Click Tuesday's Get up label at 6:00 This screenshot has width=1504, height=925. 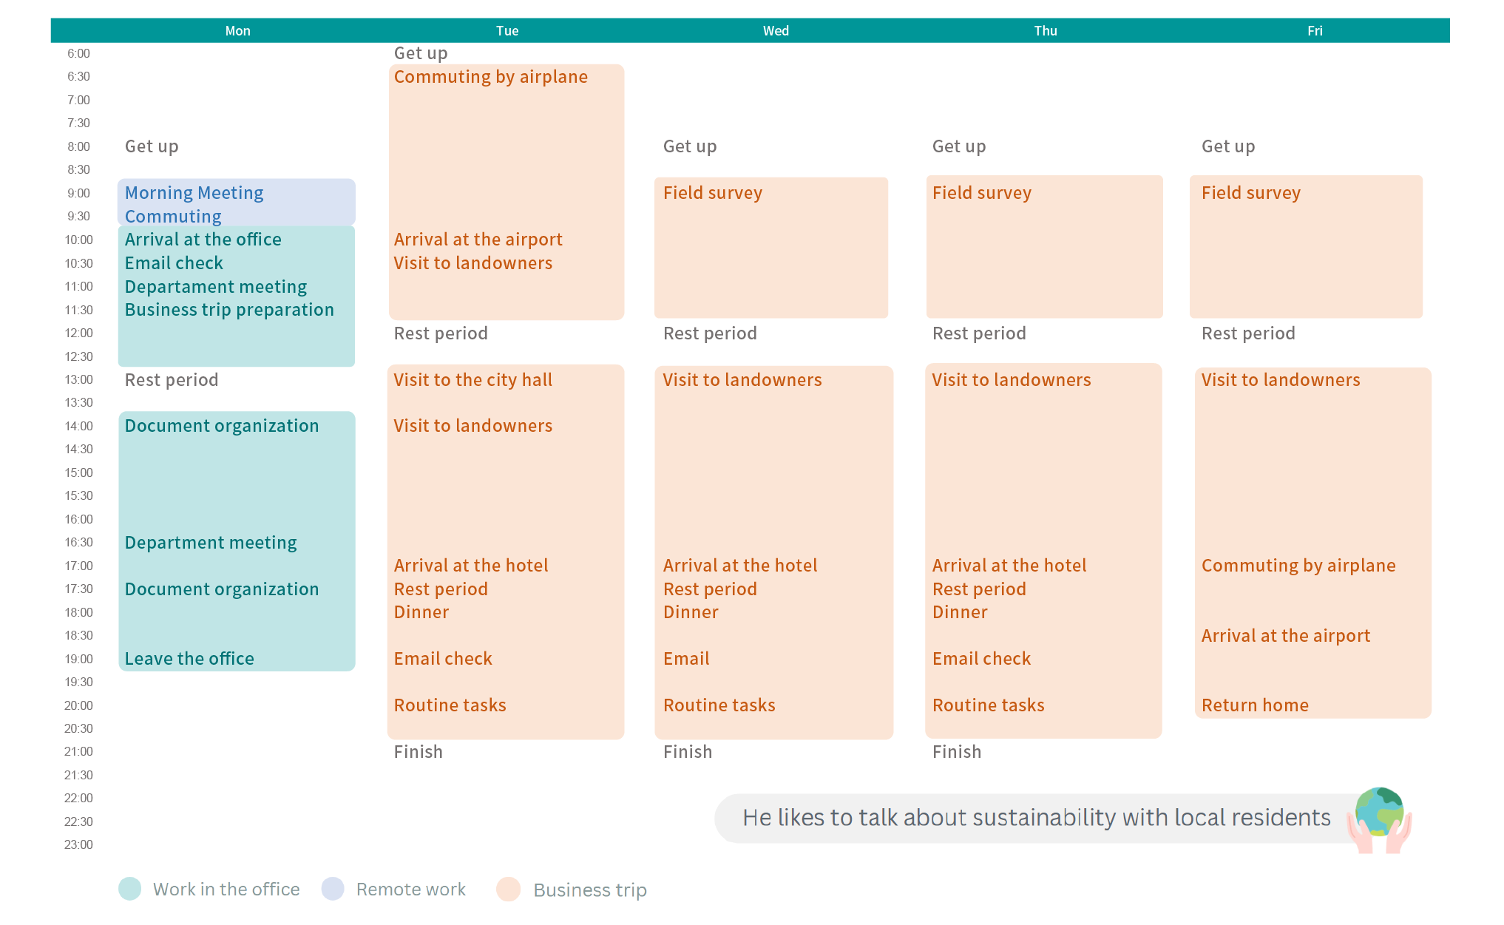coord(421,53)
